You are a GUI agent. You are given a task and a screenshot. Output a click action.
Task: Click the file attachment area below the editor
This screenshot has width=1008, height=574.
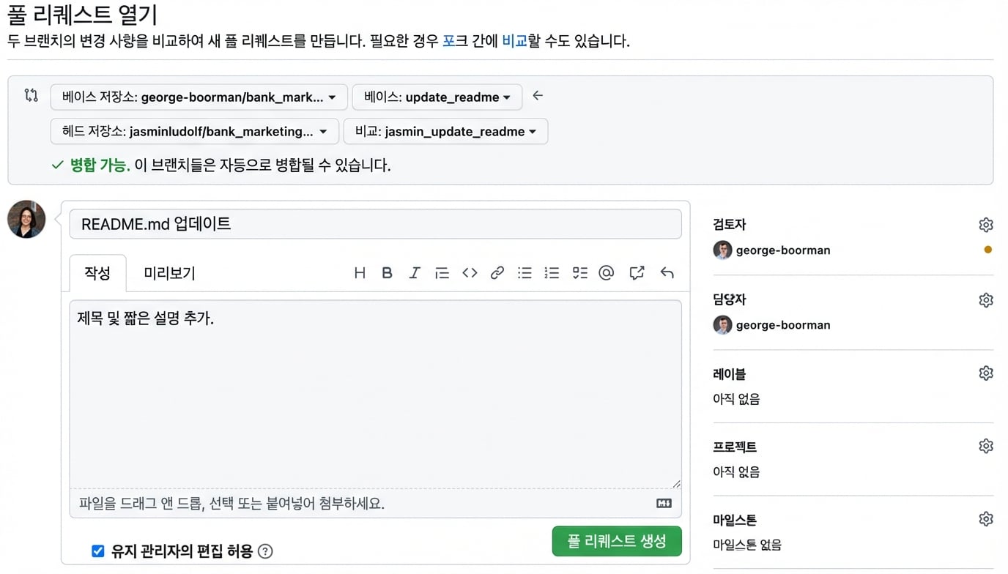[x=375, y=503]
